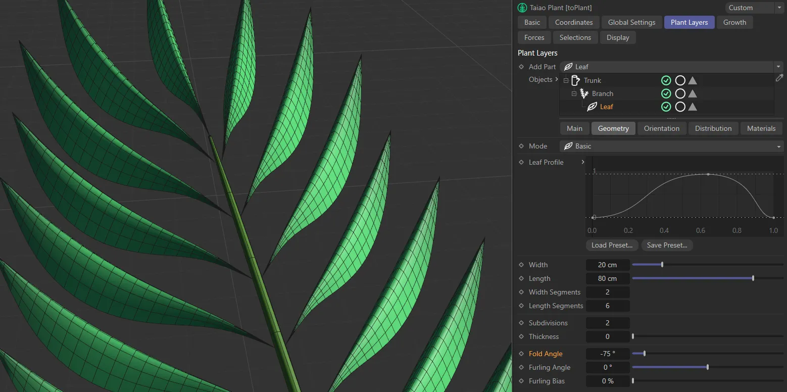Toggle the green checkmark enabling the Trunk layer
This screenshot has width=787, height=392.
[x=666, y=80]
